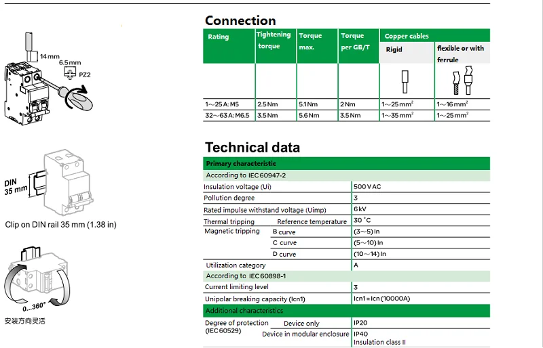
Task: Click the C curve label
Action: pos(284,243)
